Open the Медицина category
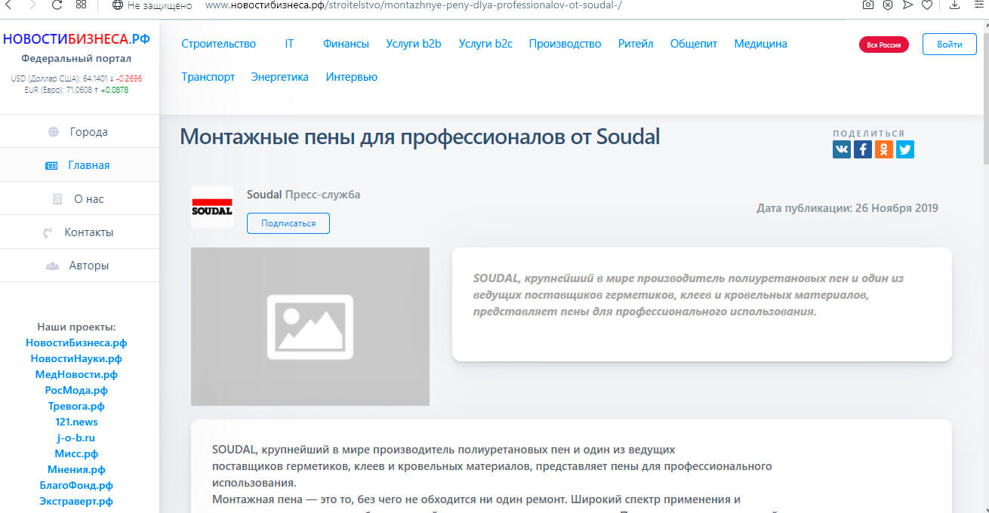 click(761, 44)
